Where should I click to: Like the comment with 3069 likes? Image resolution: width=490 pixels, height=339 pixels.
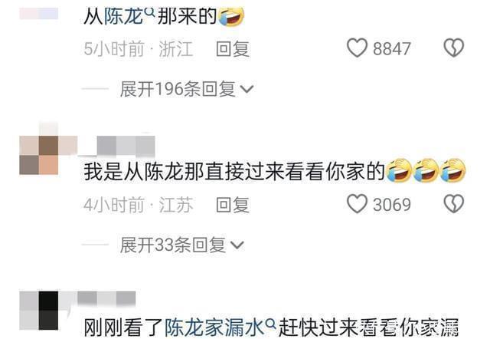(x=357, y=204)
